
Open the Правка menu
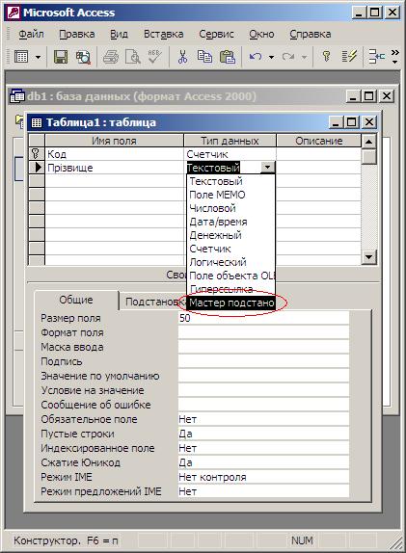pyautogui.click(x=76, y=34)
